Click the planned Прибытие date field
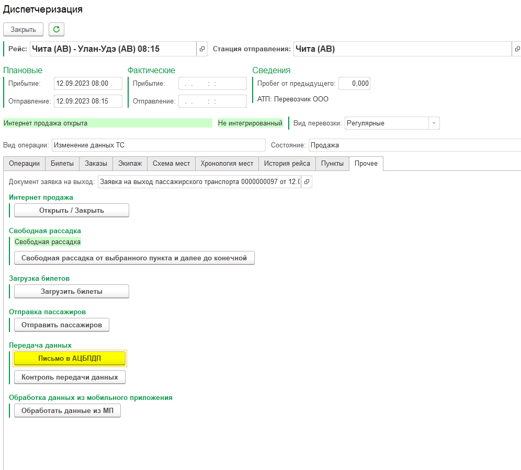The image size is (521, 470). click(x=88, y=84)
